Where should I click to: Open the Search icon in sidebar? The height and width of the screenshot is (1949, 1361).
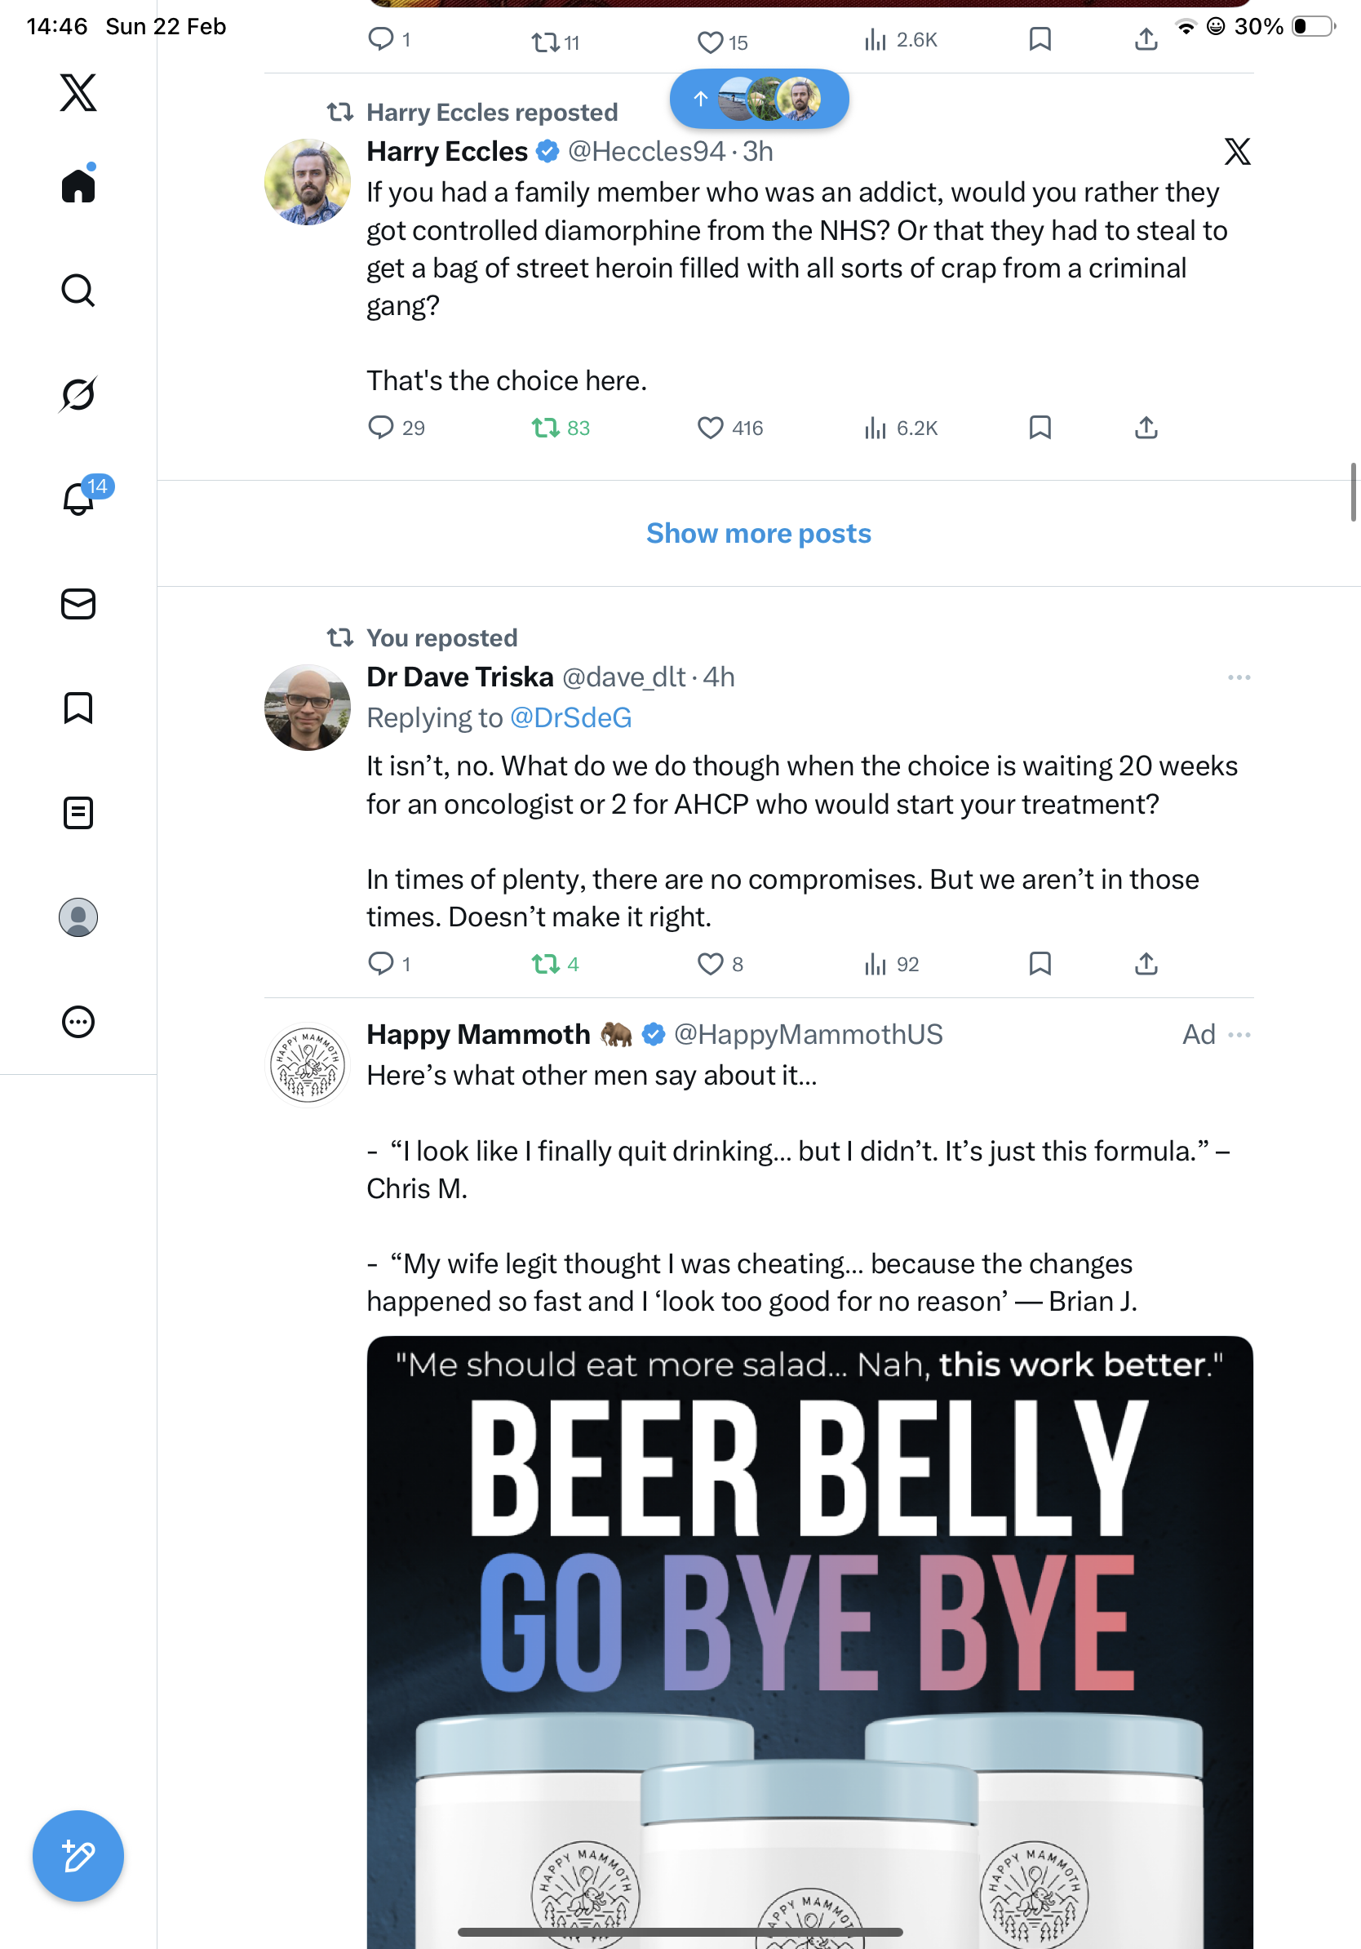[x=78, y=291]
